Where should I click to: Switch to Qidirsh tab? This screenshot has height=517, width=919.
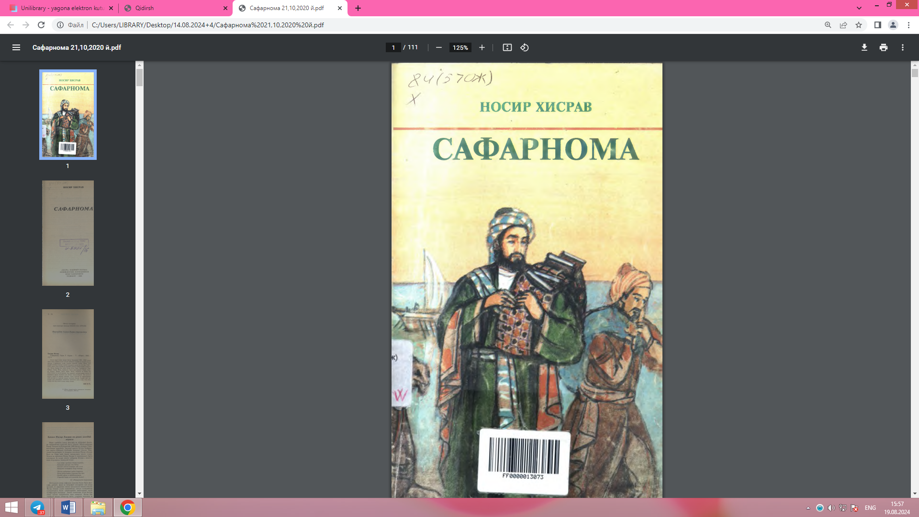[x=172, y=8]
